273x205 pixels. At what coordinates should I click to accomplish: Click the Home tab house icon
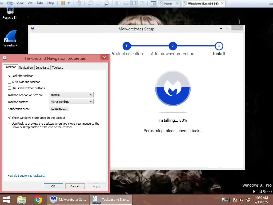point(162,3)
